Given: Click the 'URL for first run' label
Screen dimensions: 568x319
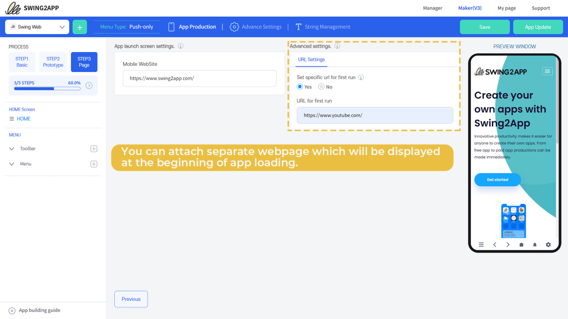Looking at the screenshot, I should (x=314, y=101).
